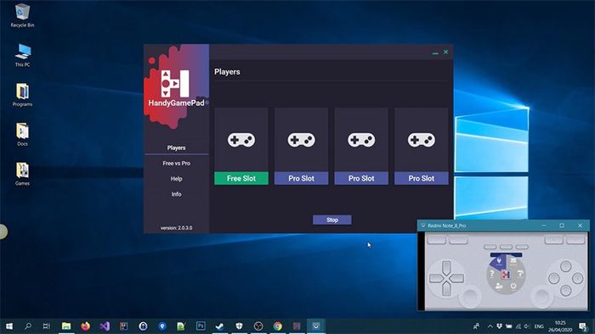Open OBS Studio from the taskbar
Screen dimensions: 595x334
(258, 326)
